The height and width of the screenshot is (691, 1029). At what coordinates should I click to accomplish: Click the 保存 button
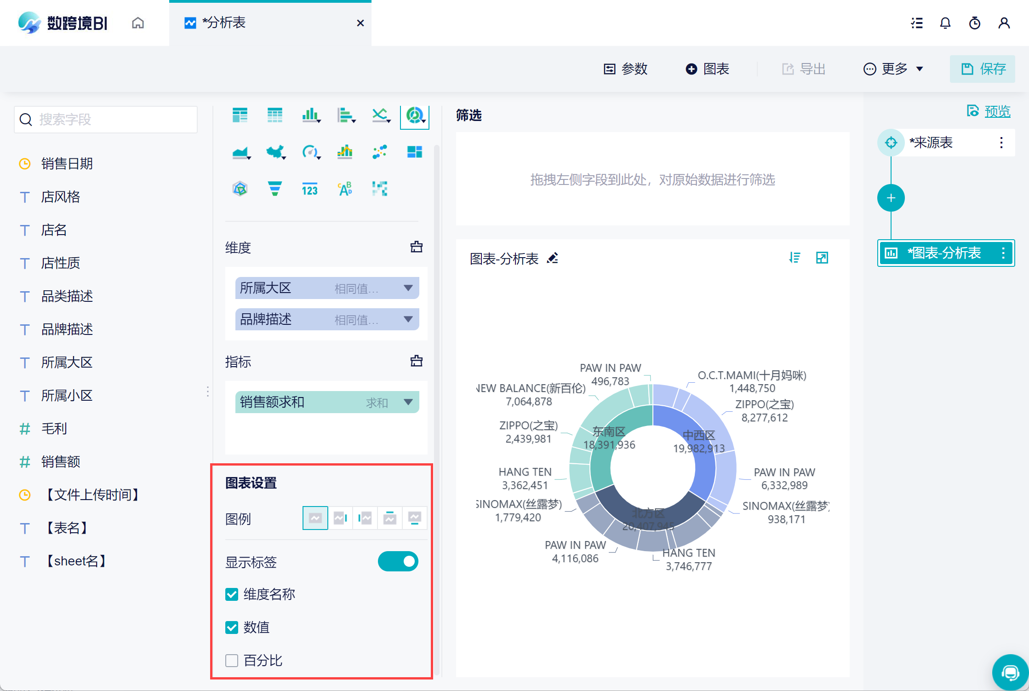(983, 69)
